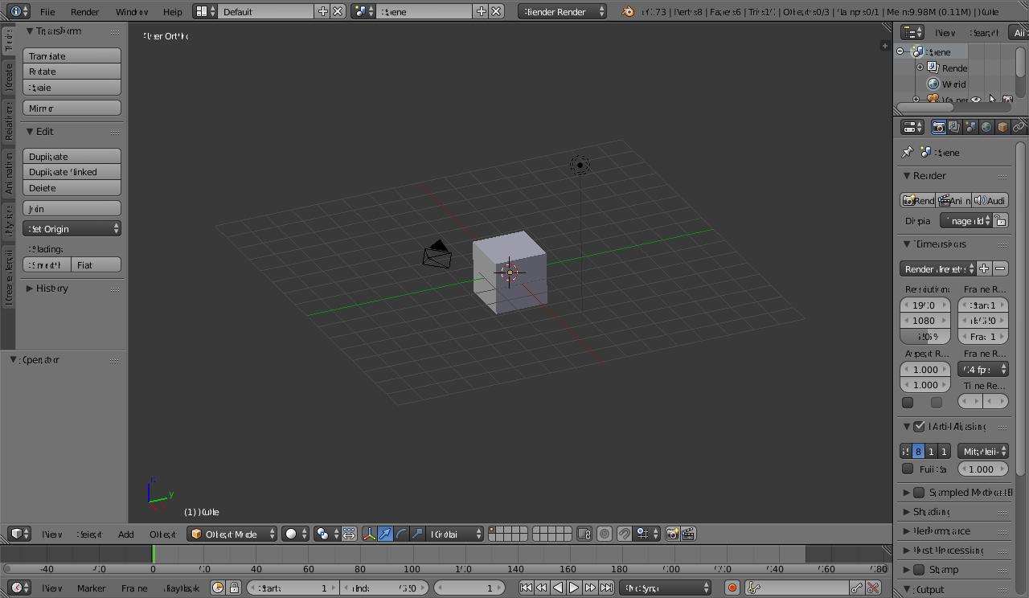The image size is (1029, 598).
Task: Open World properties tab globe icon
Action: [986, 127]
